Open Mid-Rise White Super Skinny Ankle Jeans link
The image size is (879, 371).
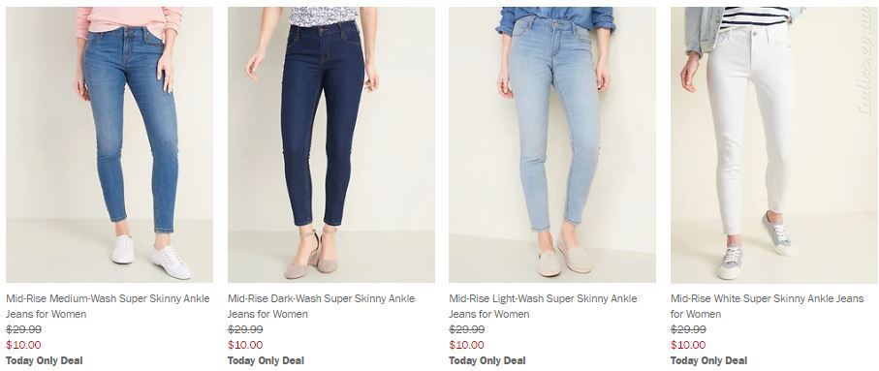(x=767, y=306)
